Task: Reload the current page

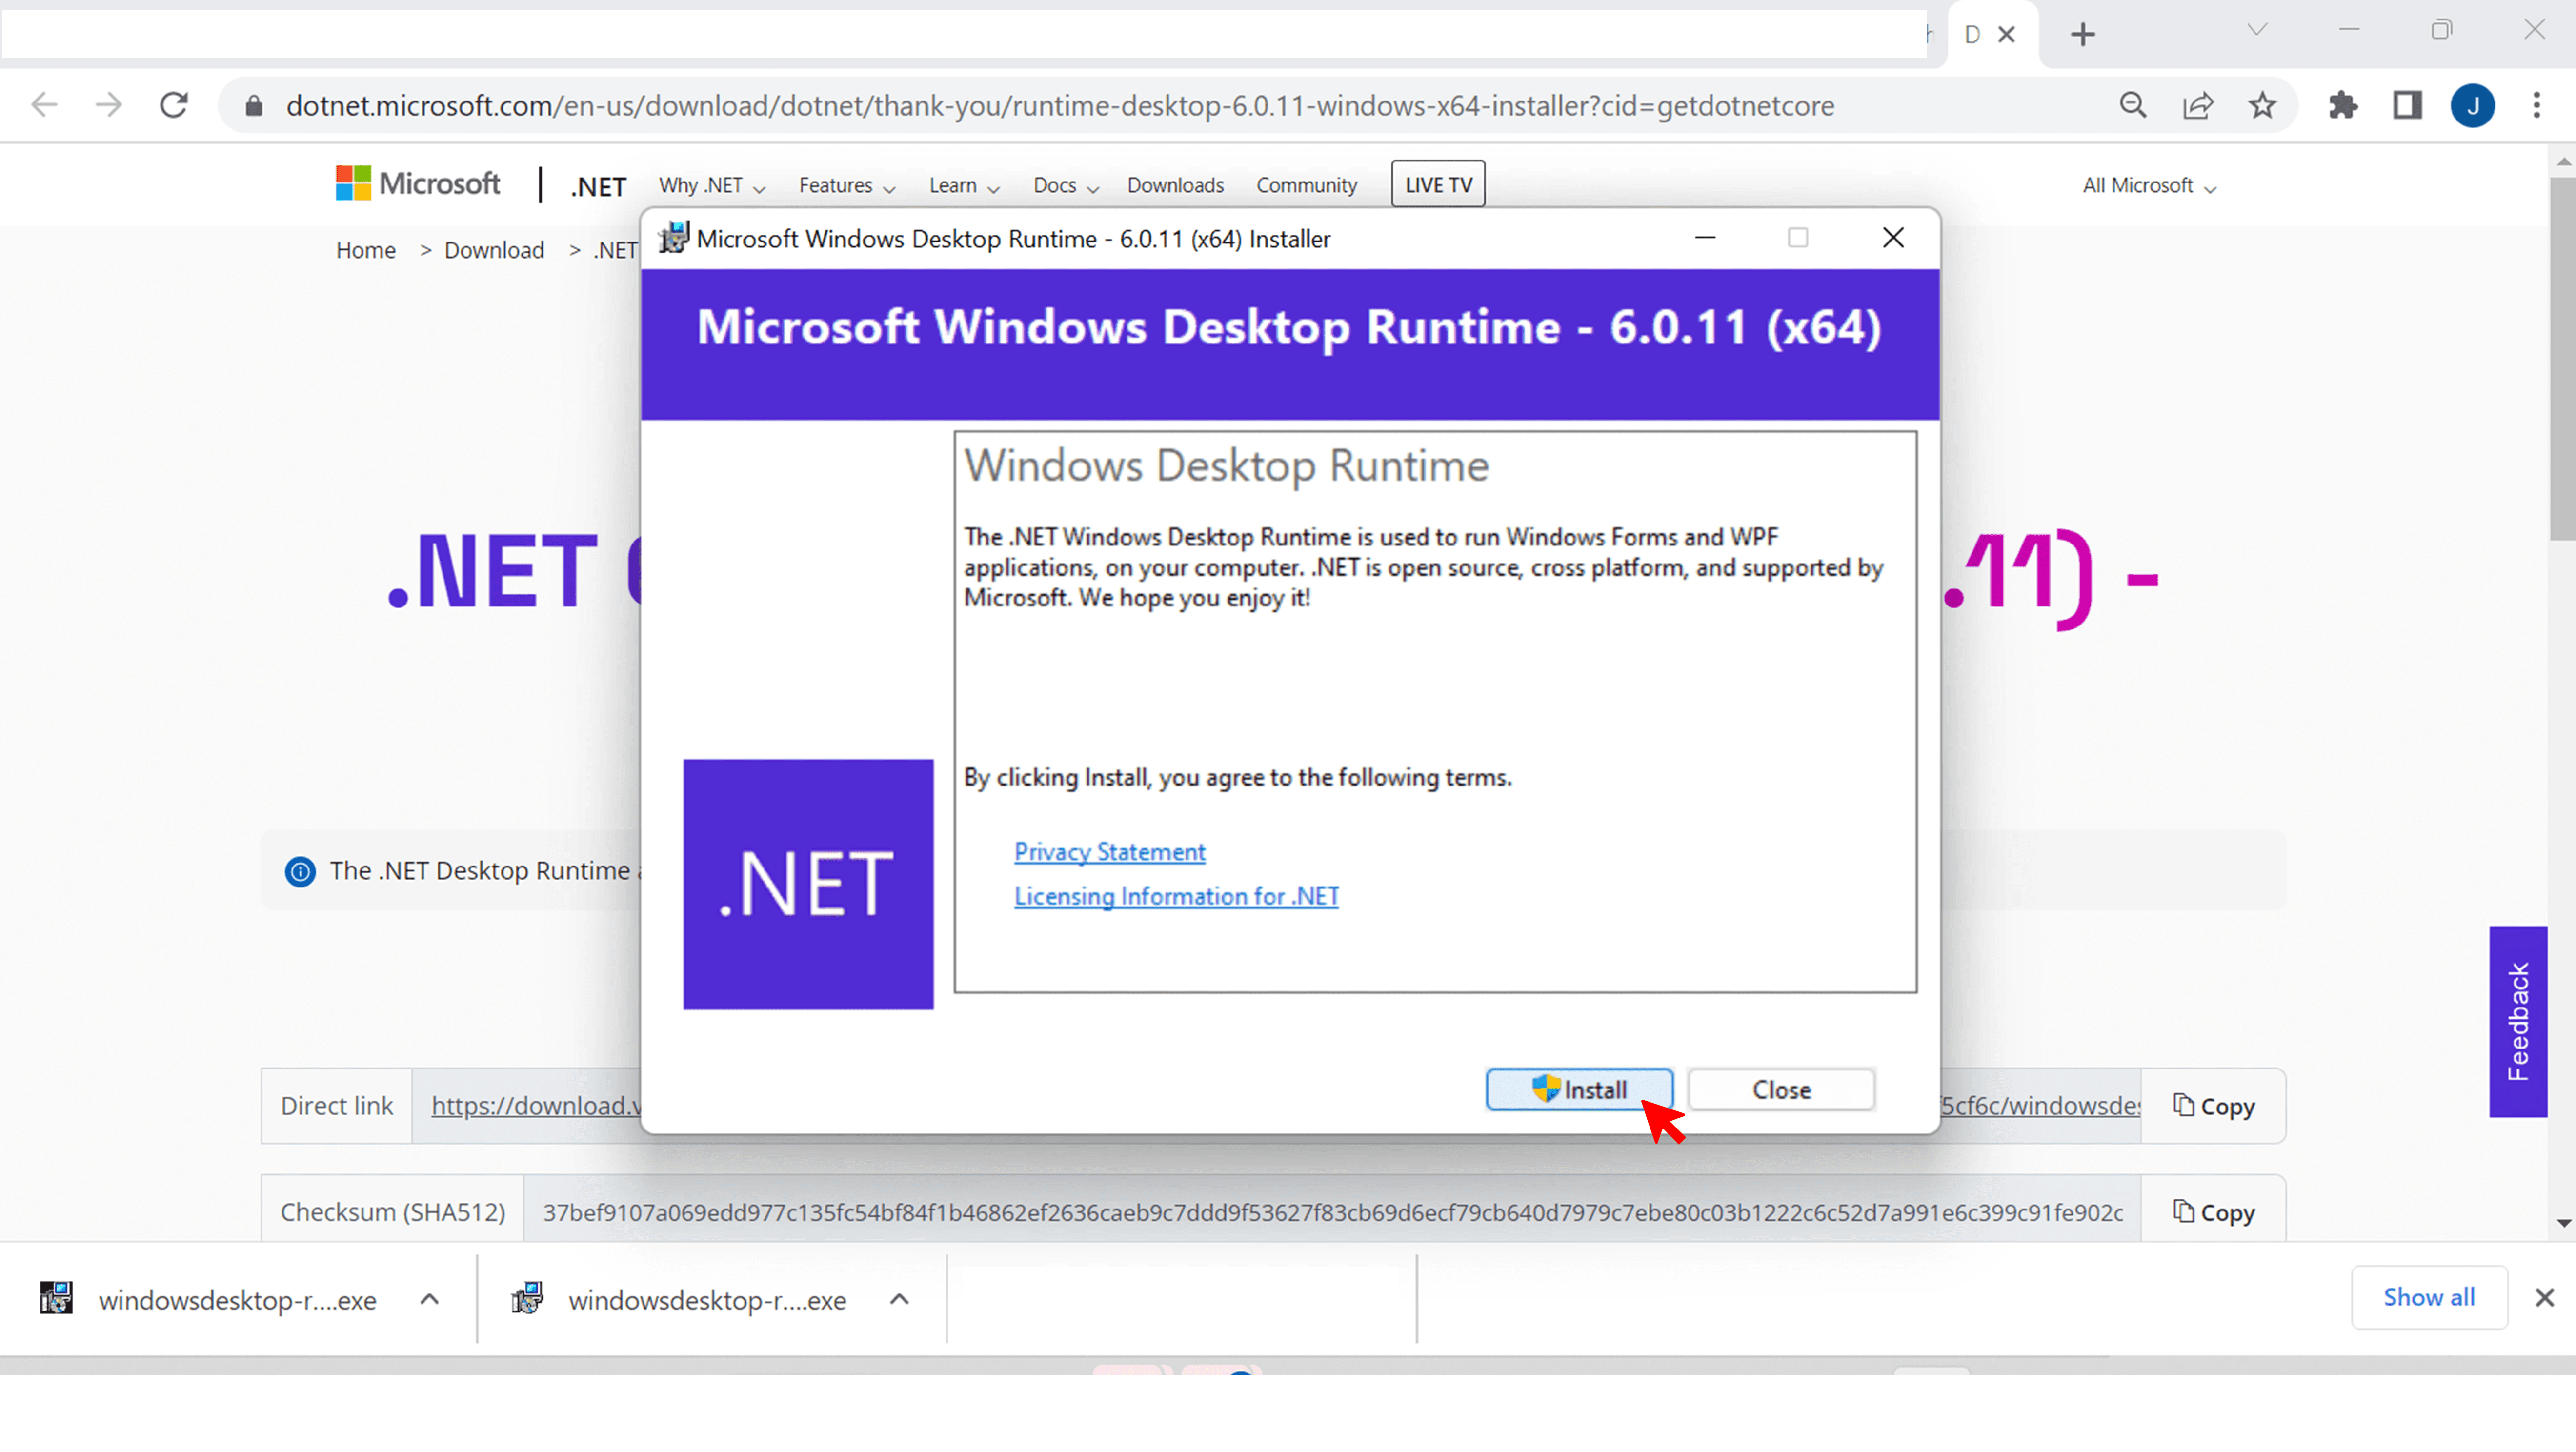Action: (174, 105)
